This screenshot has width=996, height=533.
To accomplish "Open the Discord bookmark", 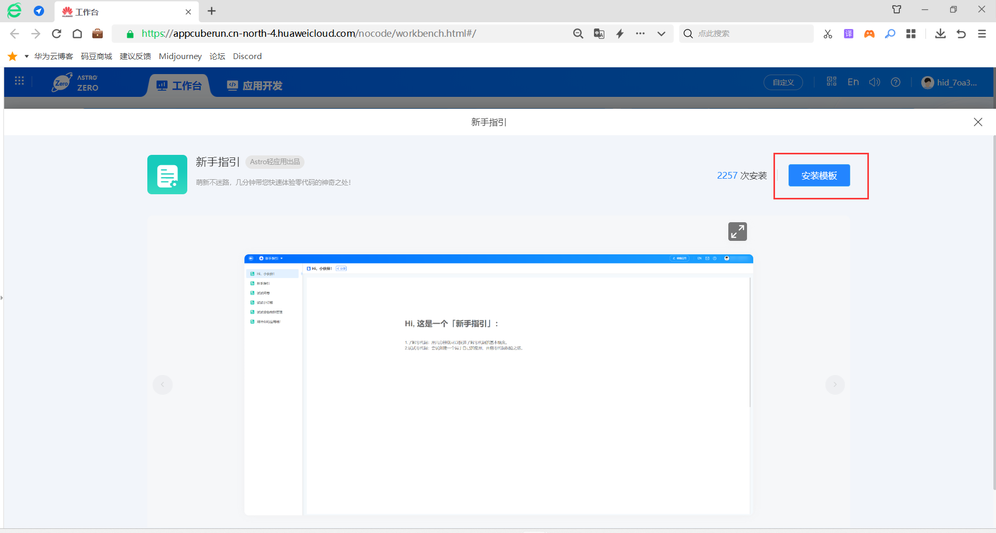I will coord(247,56).
